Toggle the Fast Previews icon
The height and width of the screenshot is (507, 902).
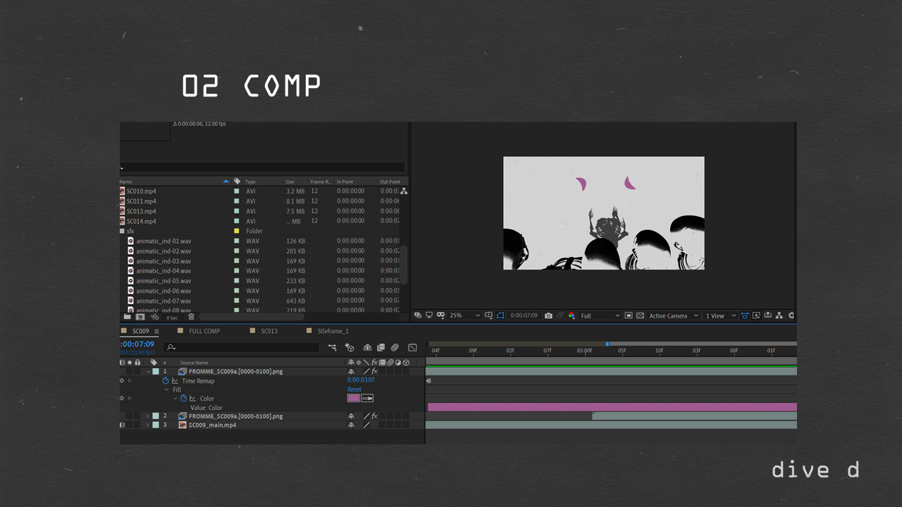[x=756, y=315]
